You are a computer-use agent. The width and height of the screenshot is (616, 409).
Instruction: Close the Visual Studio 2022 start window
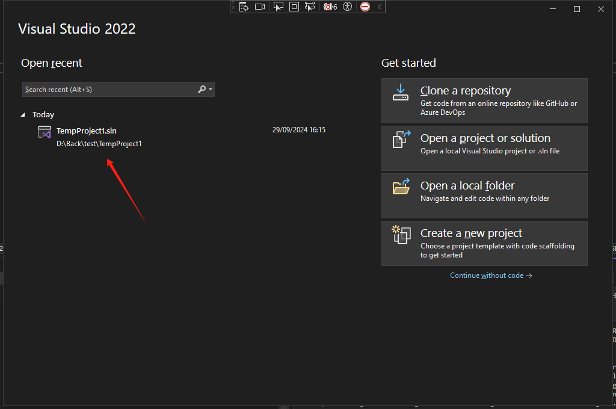(601, 8)
